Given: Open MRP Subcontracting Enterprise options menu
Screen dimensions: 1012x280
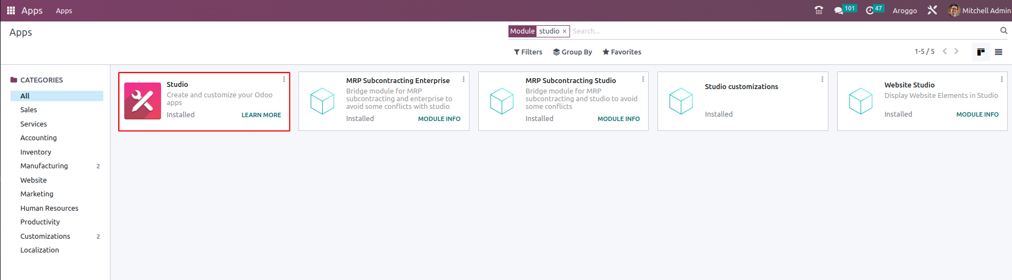Looking at the screenshot, I should pos(463,79).
